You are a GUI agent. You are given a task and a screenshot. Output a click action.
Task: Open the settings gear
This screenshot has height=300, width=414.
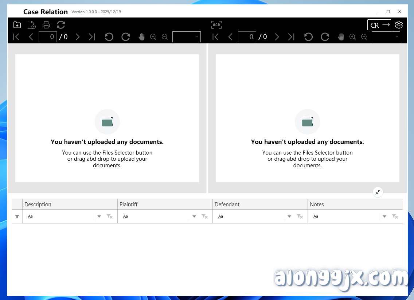coord(399,25)
